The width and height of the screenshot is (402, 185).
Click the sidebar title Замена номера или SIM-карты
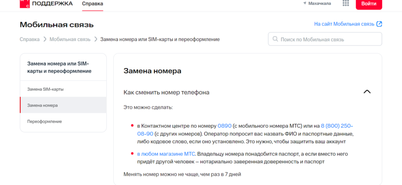[x=60, y=67]
